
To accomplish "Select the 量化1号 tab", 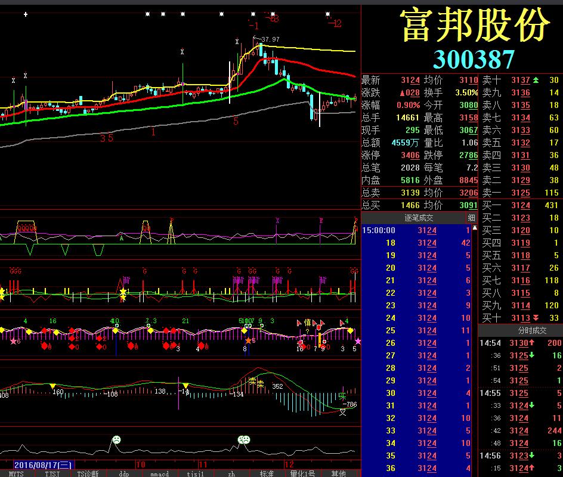I will 302,474.
